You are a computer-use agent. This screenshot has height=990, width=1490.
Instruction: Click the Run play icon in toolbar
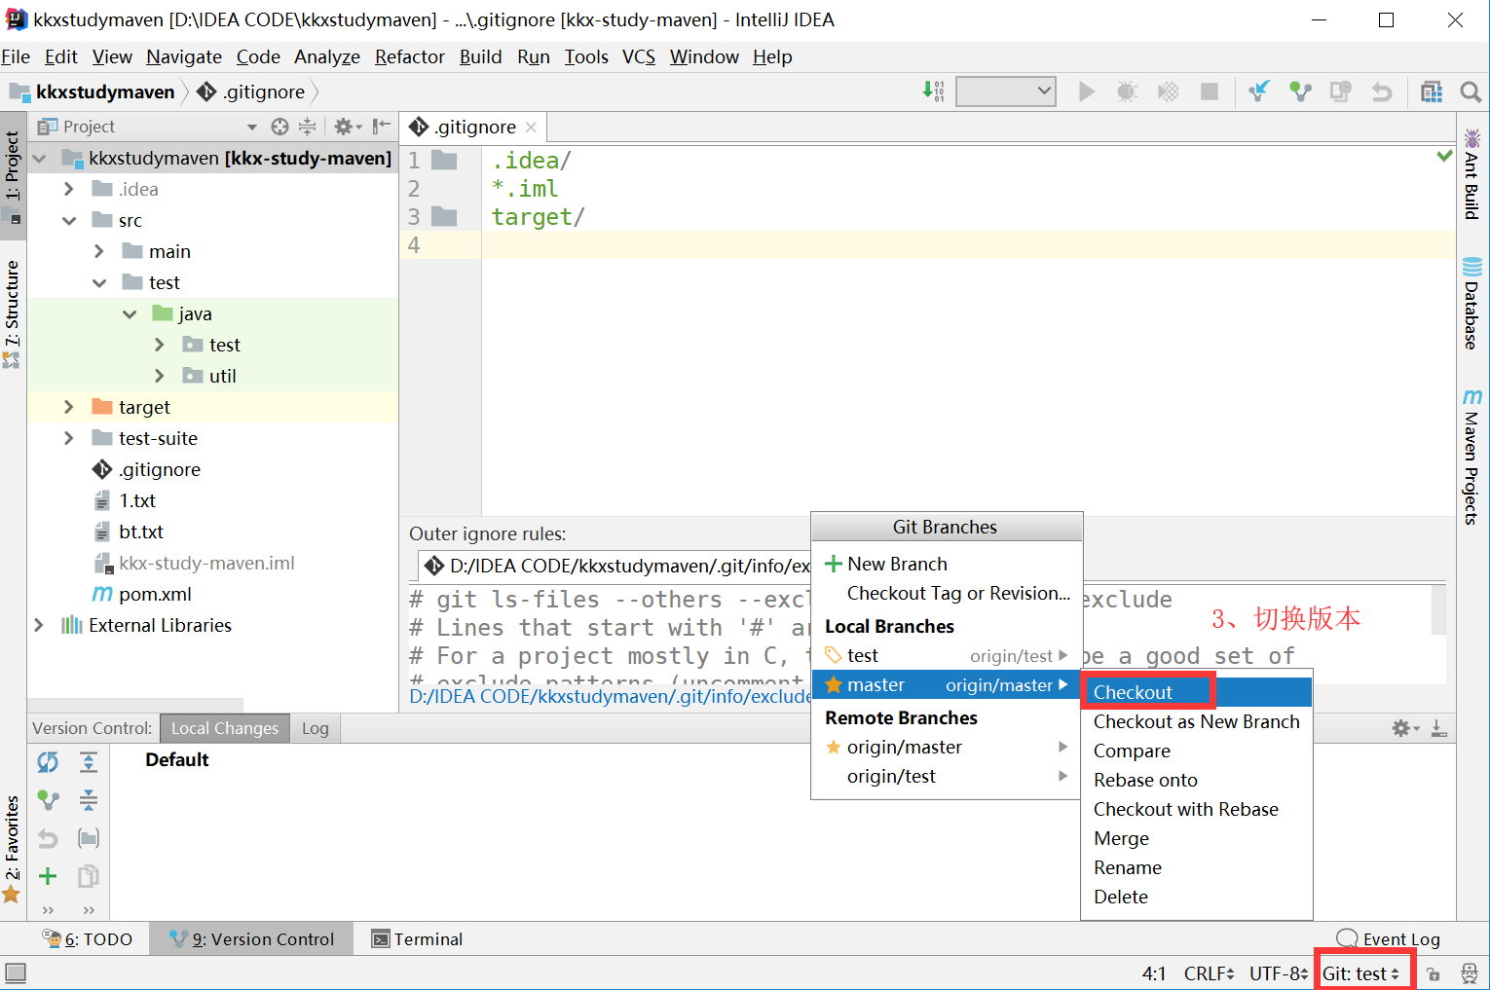tap(1087, 92)
